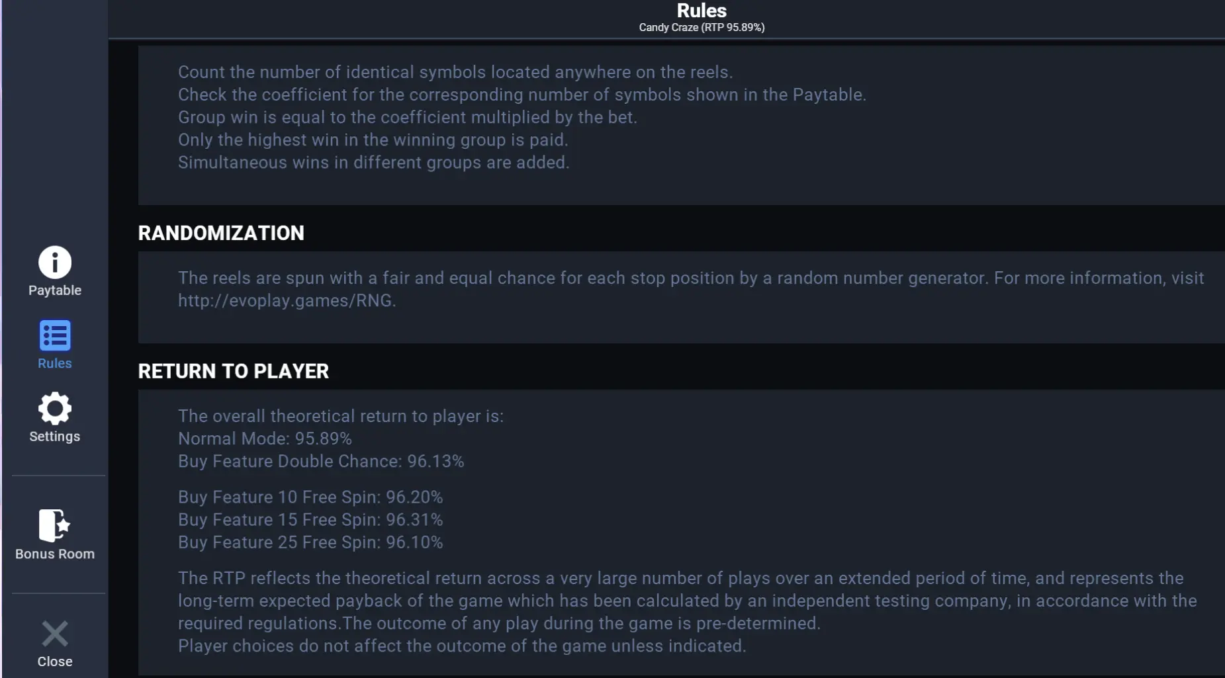Click the Paytable label in sidebar

coord(55,290)
